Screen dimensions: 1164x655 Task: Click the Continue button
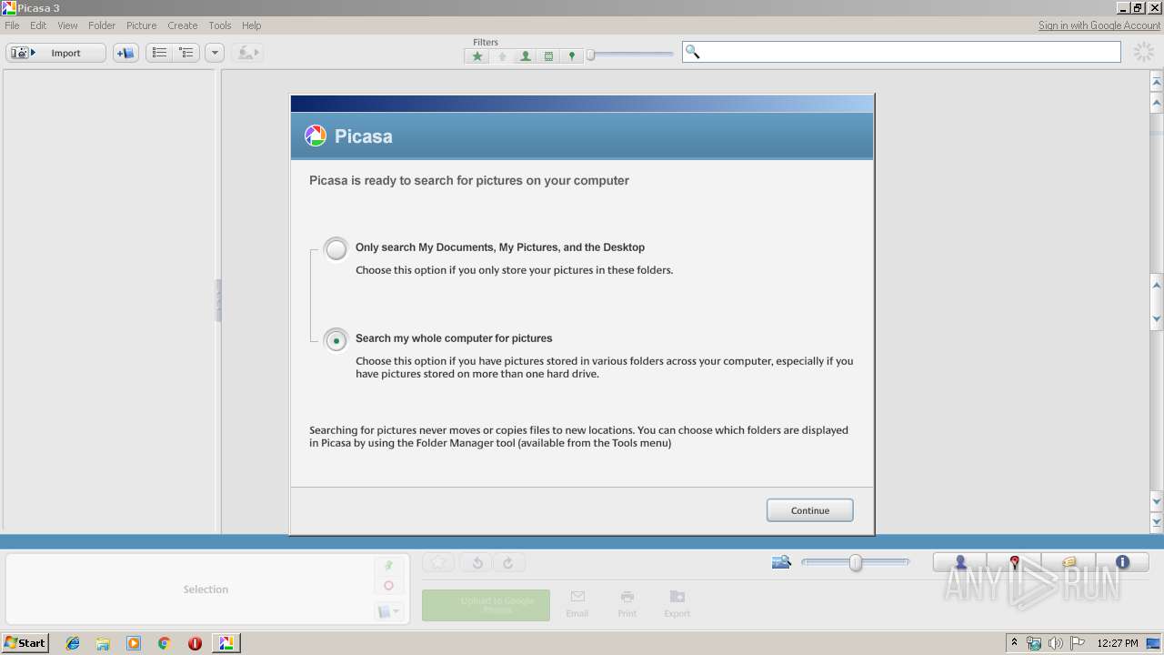pyautogui.click(x=809, y=510)
